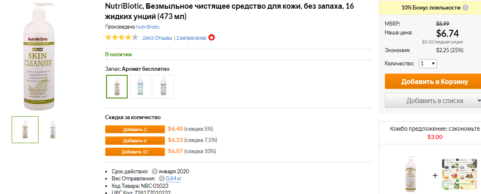The height and width of the screenshot is (194, 481).
Task: Show the second product gallery thumbnail
Action: (53, 129)
